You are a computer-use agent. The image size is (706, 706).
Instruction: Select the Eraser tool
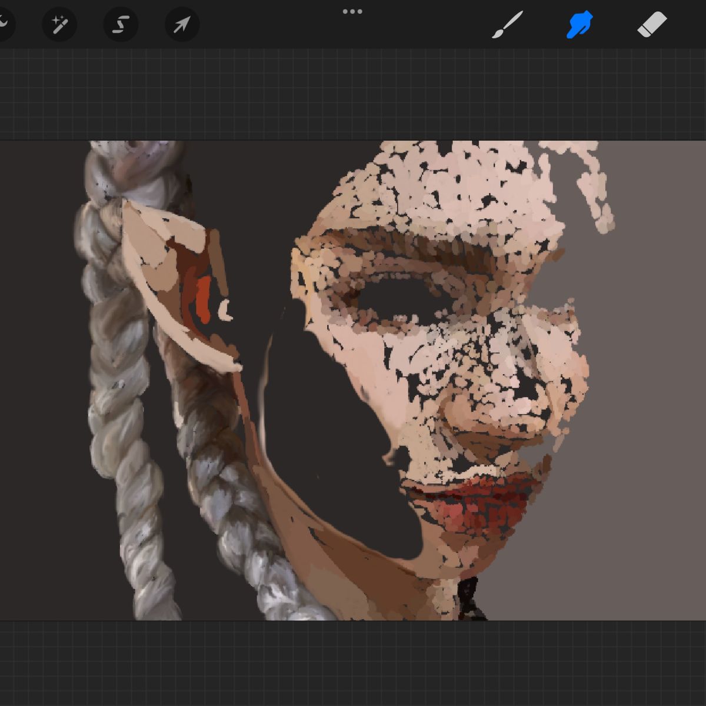(x=652, y=25)
